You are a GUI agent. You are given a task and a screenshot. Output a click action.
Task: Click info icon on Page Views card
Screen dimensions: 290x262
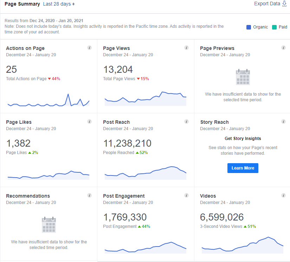point(186,48)
